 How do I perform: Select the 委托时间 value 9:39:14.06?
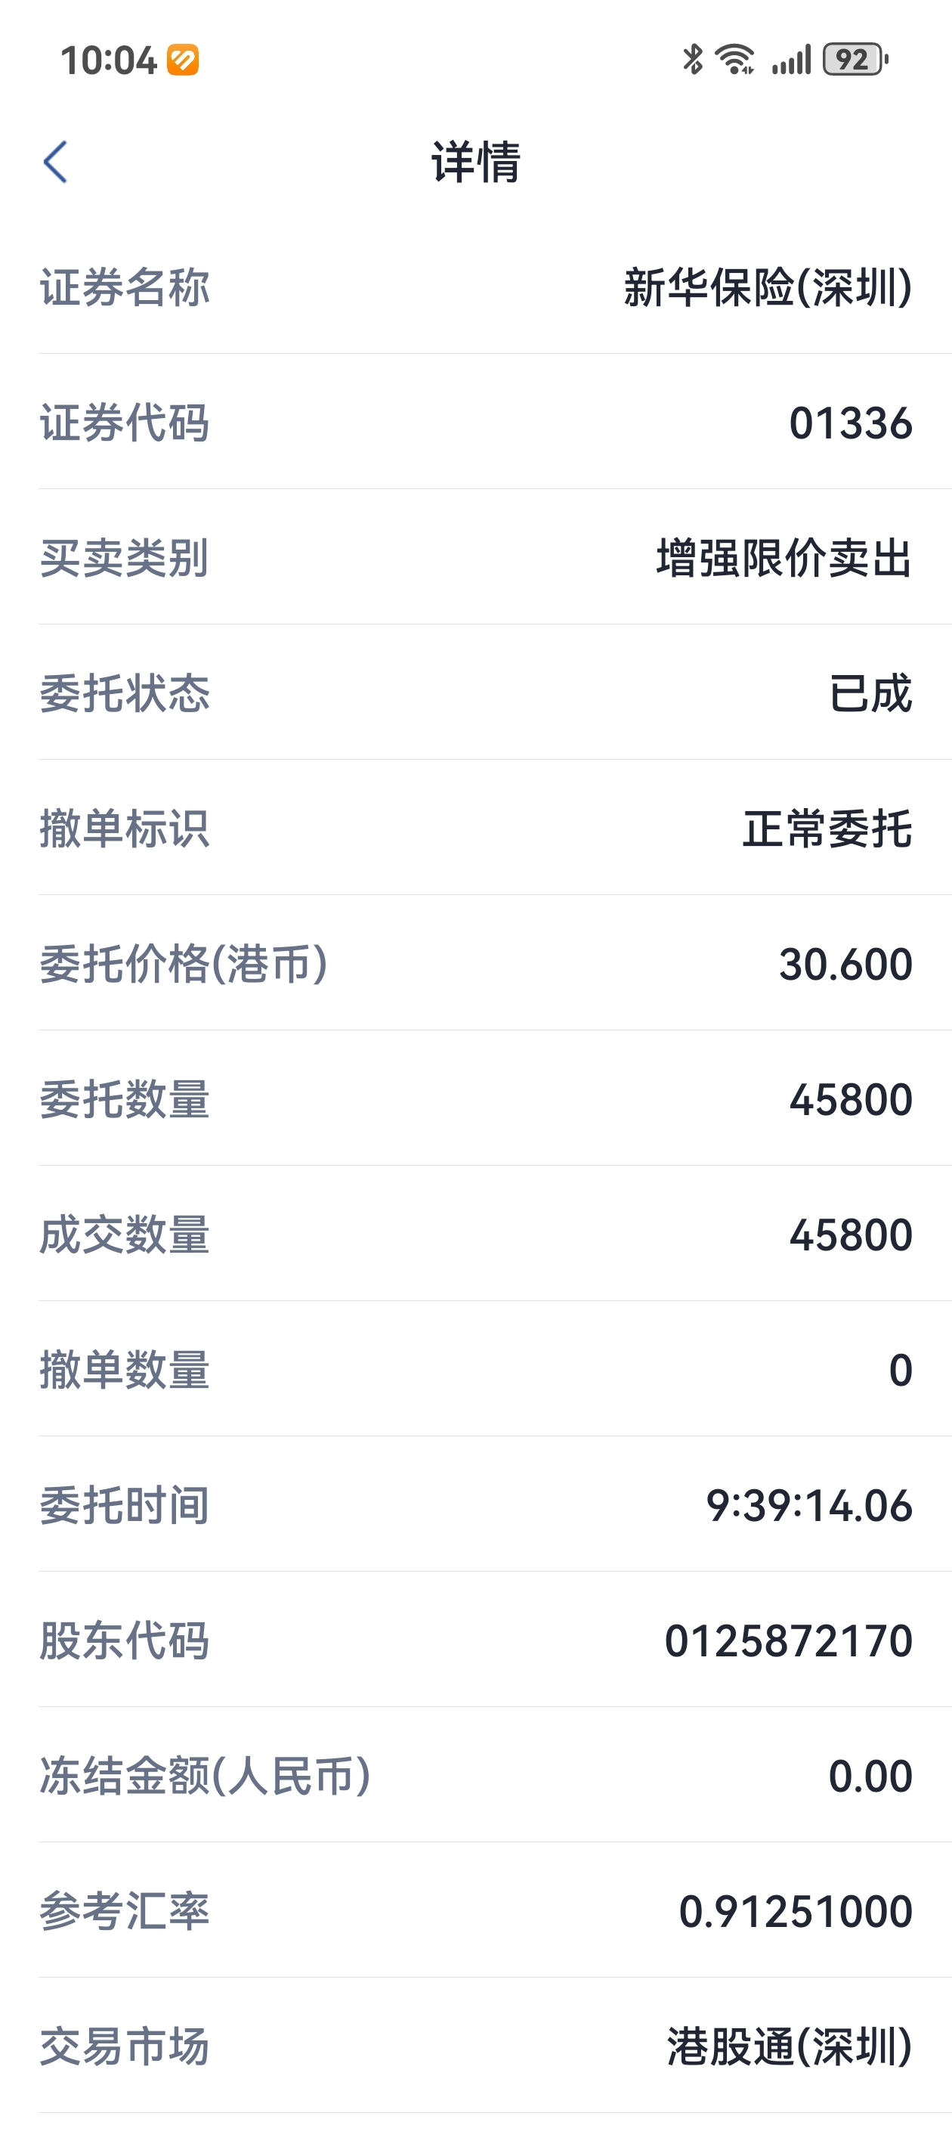coord(808,1505)
